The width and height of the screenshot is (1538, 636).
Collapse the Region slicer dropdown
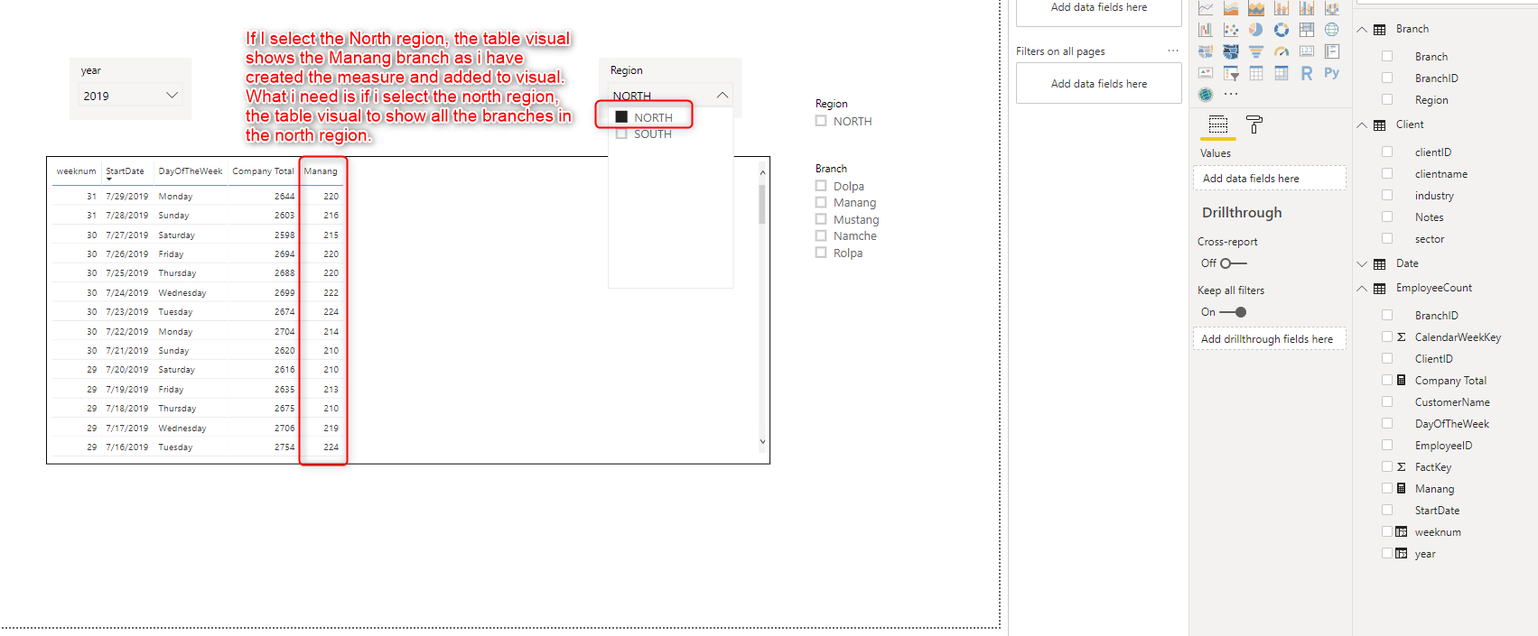click(x=722, y=95)
